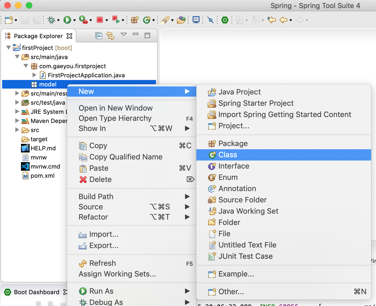
Task: Click the Open Type toolbar icon
Action: [x=181, y=20]
